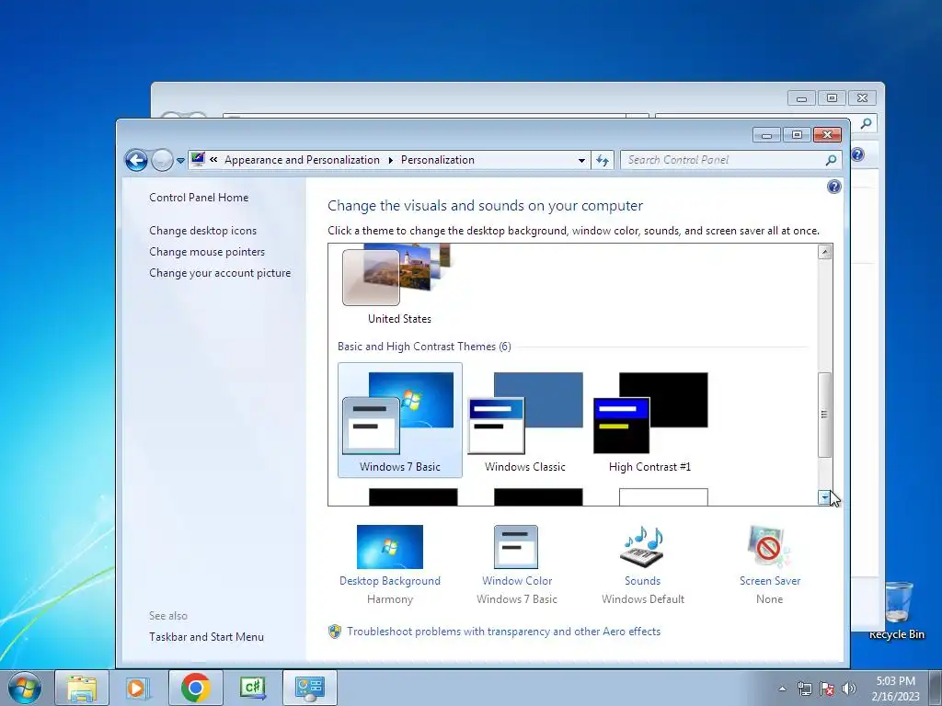This screenshot has height=706, width=942.
Task: Click the Back navigation arrow
Action: pyautogui.click(x=136, y=160)
